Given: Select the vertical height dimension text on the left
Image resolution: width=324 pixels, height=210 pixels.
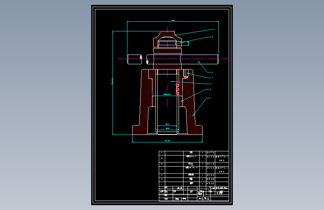Looking at the screenshot, I should coord(112,81).
